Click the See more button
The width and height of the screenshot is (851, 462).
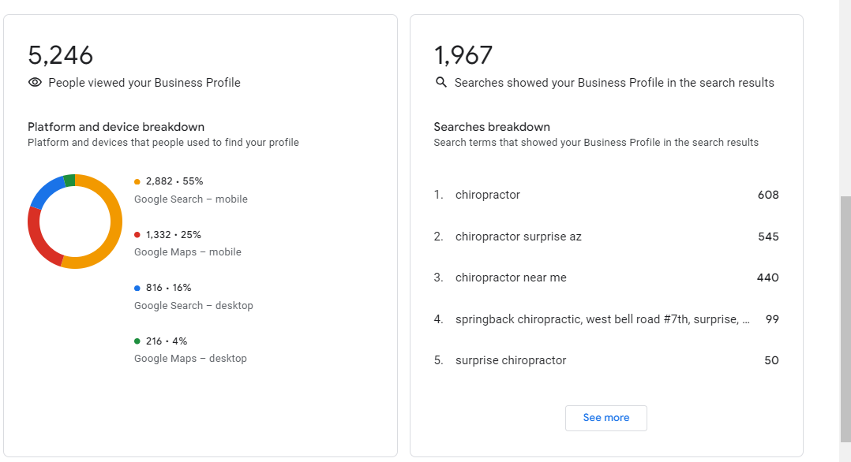605,418
